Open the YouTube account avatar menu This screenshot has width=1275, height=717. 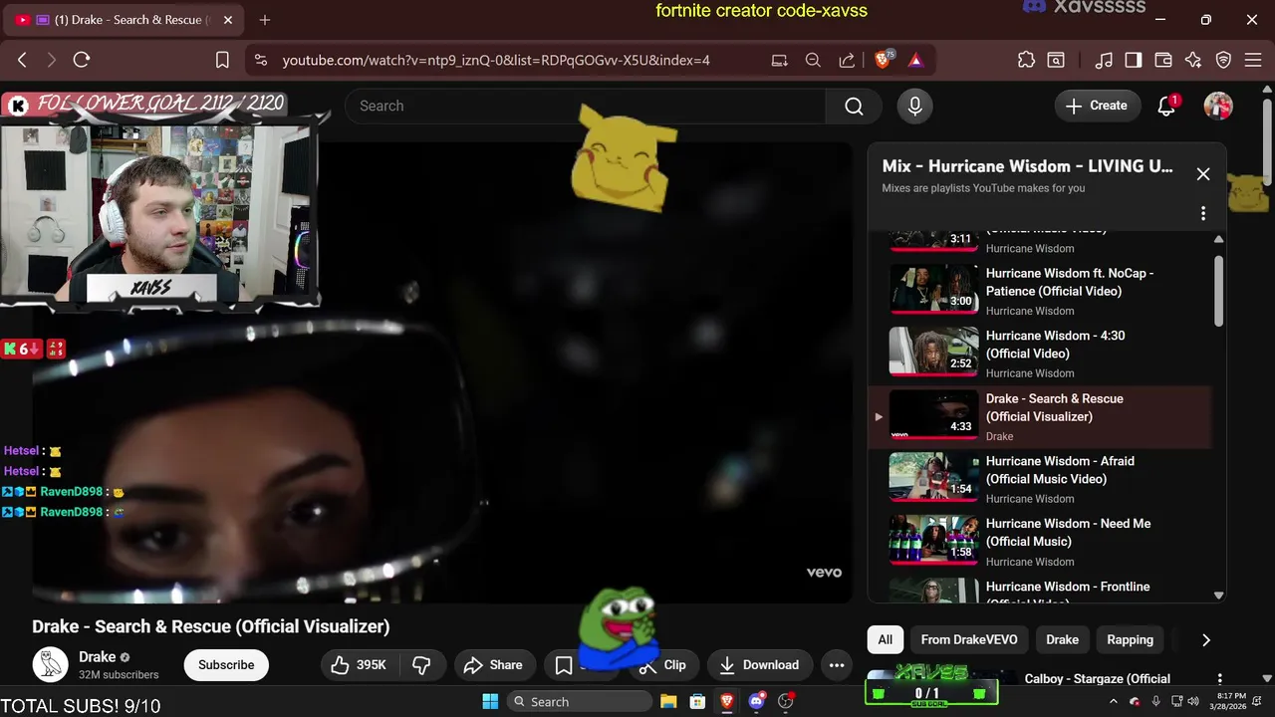(x=1218, y=106)
